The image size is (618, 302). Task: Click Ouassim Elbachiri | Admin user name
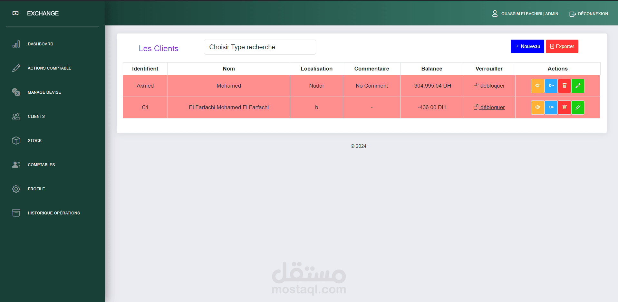(x=530, y=14)
